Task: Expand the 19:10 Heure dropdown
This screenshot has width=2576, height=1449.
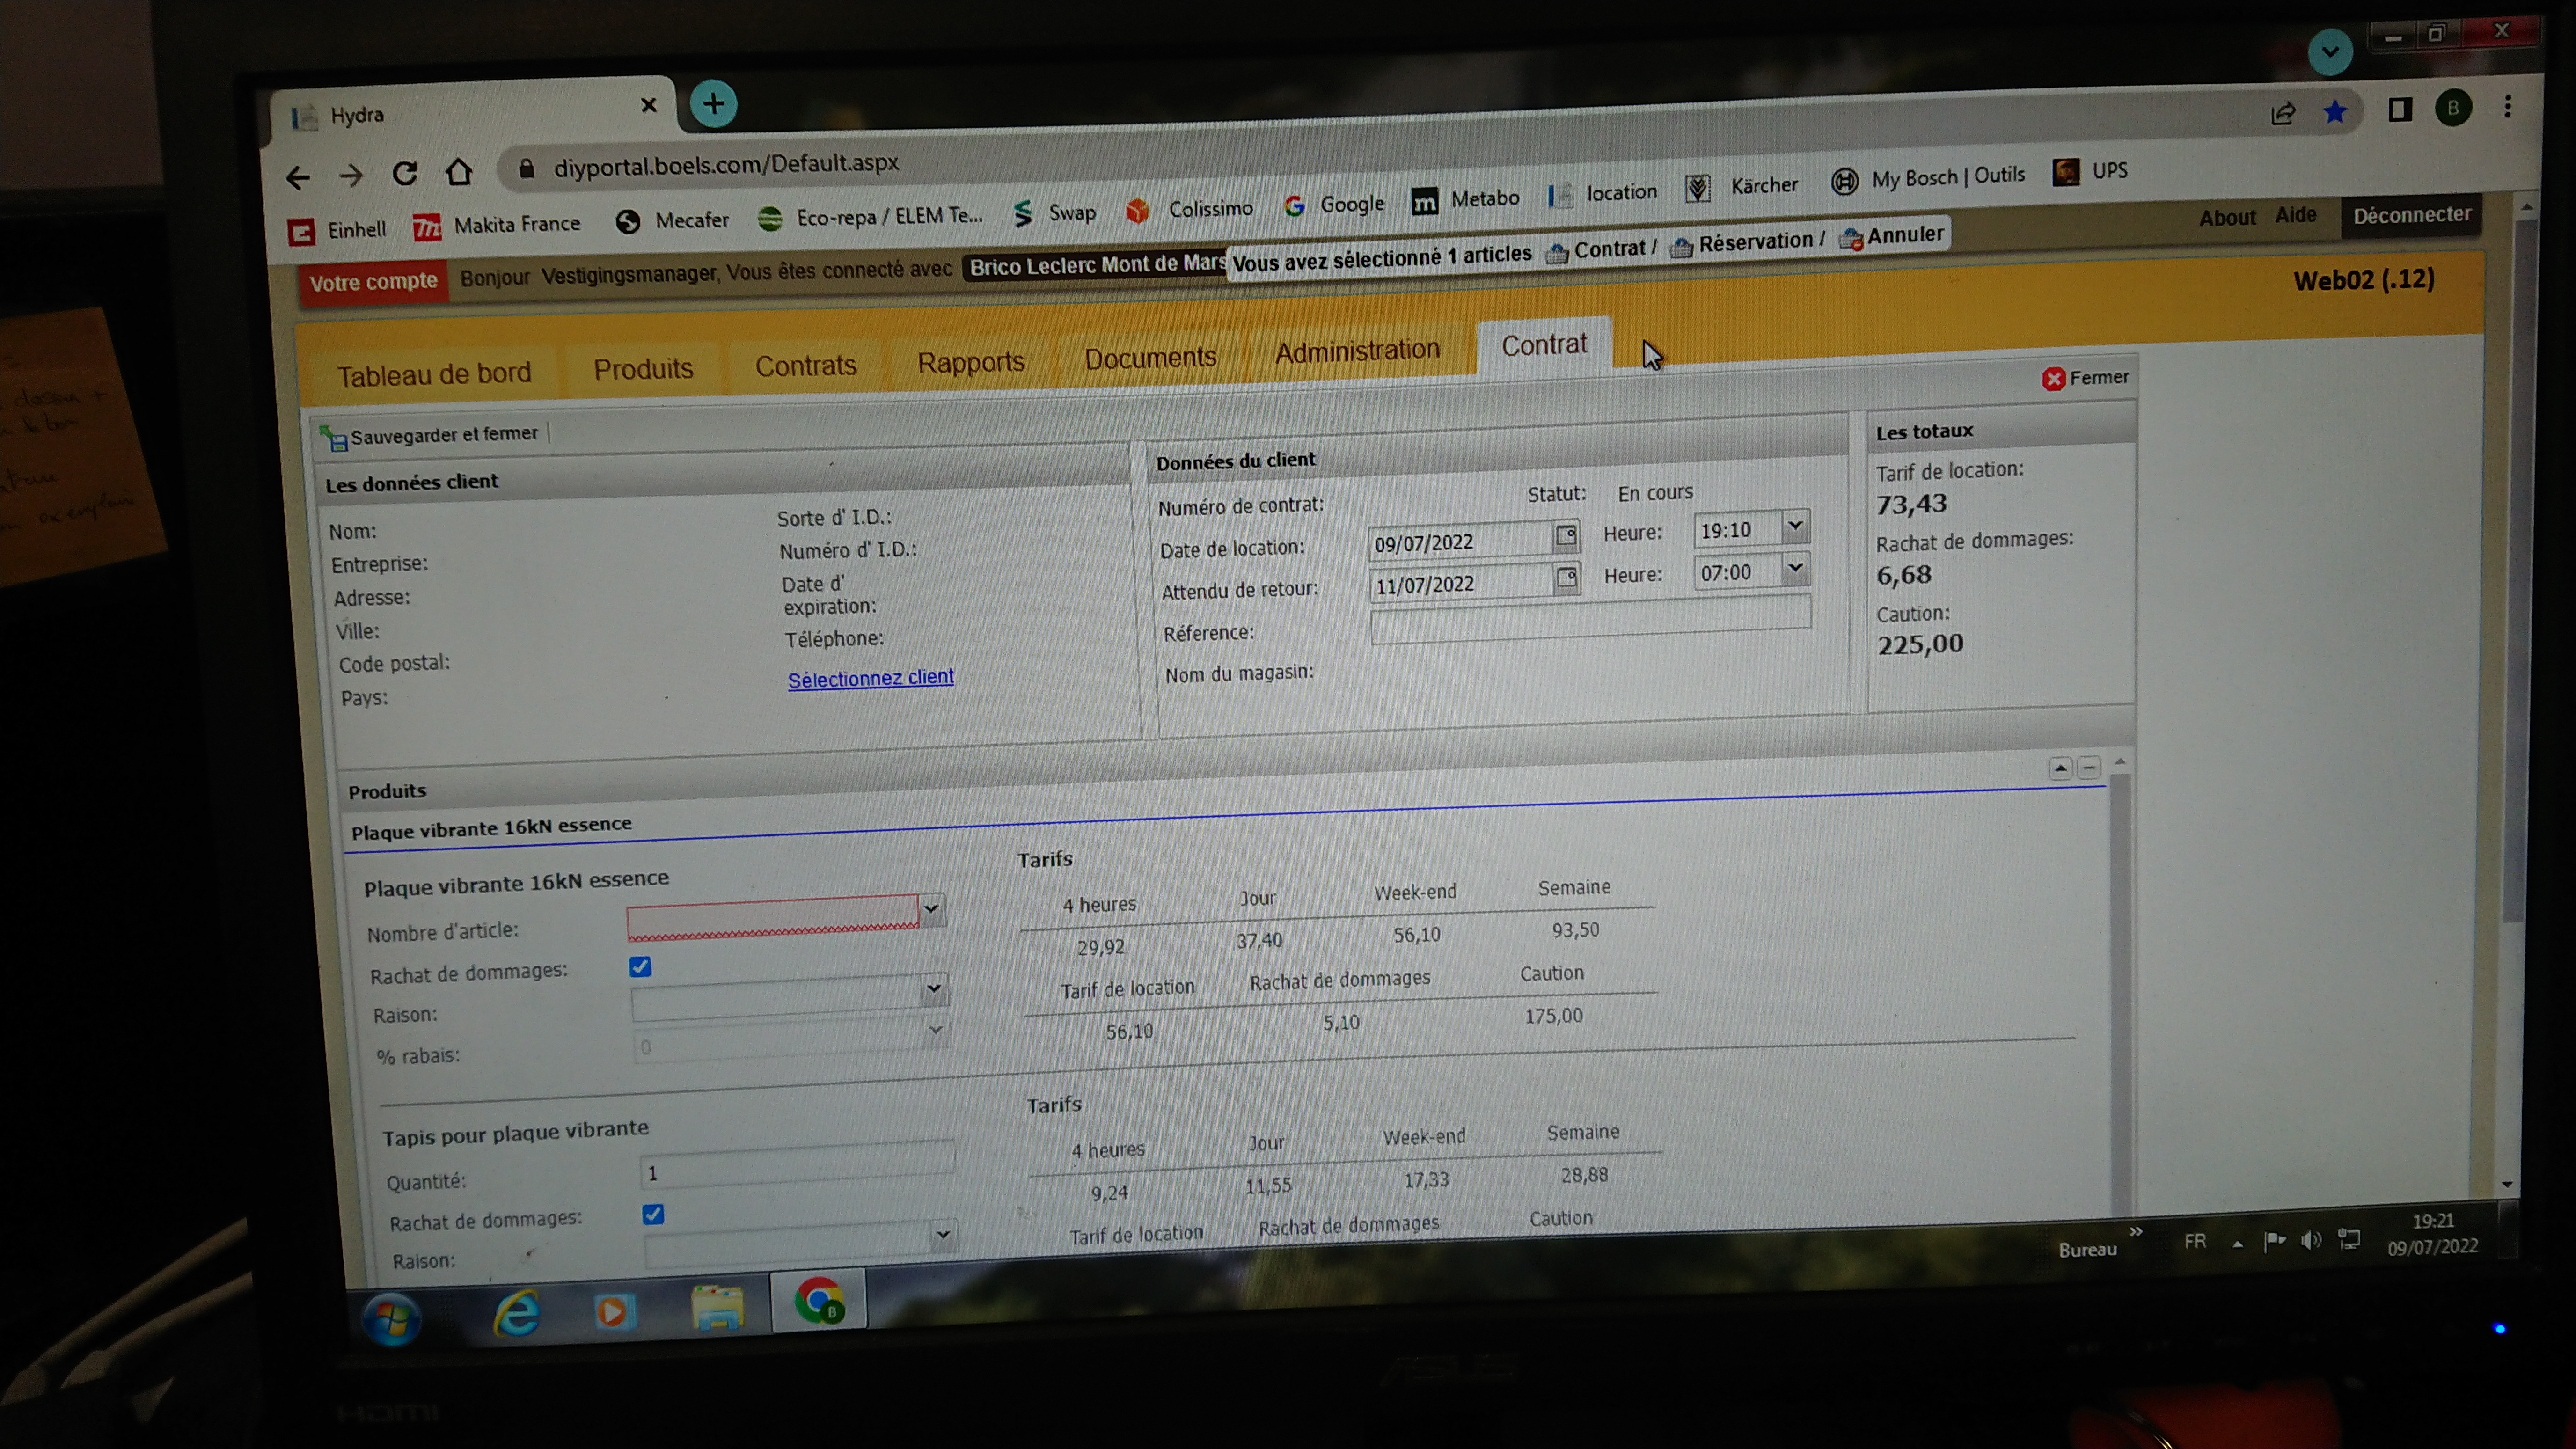Action: click(x=1795, y=526)
